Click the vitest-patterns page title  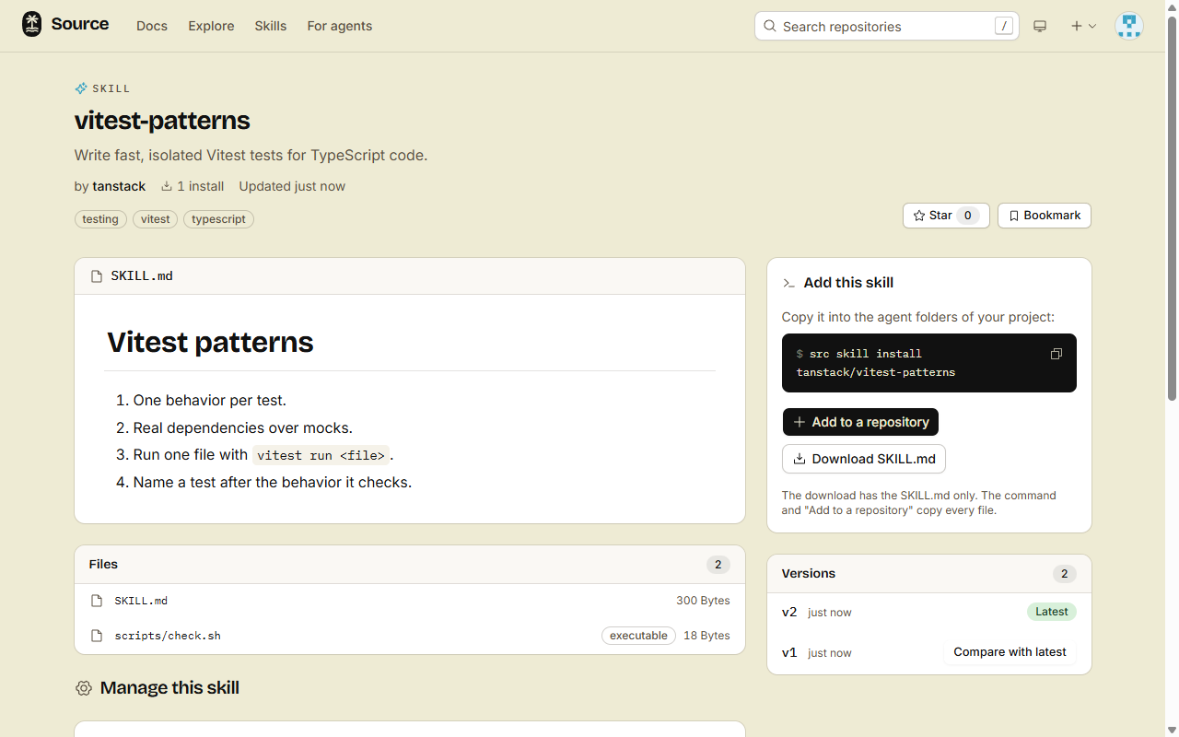[x=162, y=121]
